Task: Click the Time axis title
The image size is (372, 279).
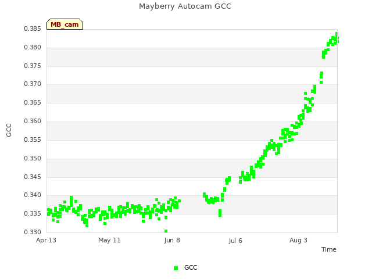Action: 329,249
